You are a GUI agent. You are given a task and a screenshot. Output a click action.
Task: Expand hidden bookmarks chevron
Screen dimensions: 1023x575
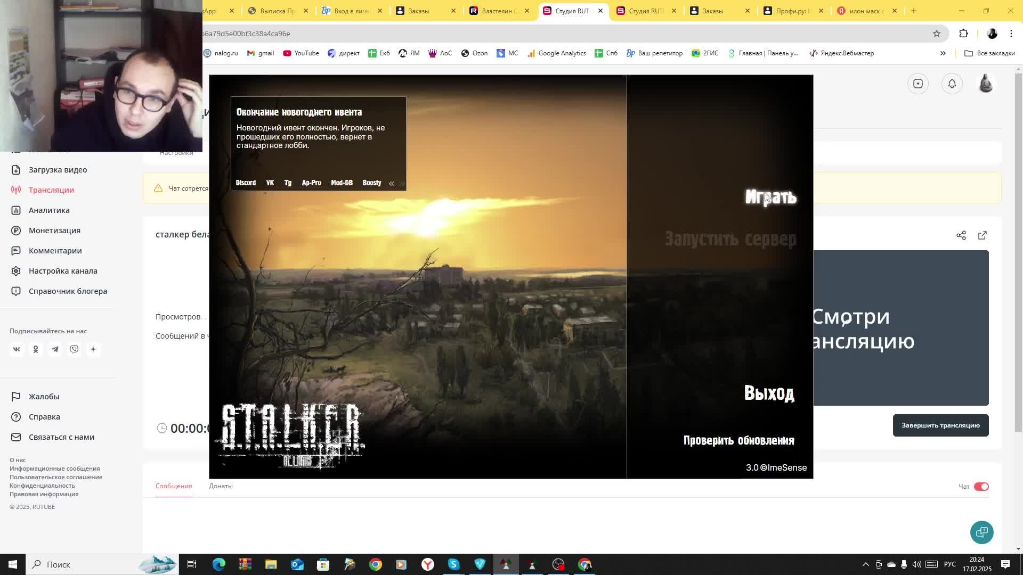[x=943, y=53]
